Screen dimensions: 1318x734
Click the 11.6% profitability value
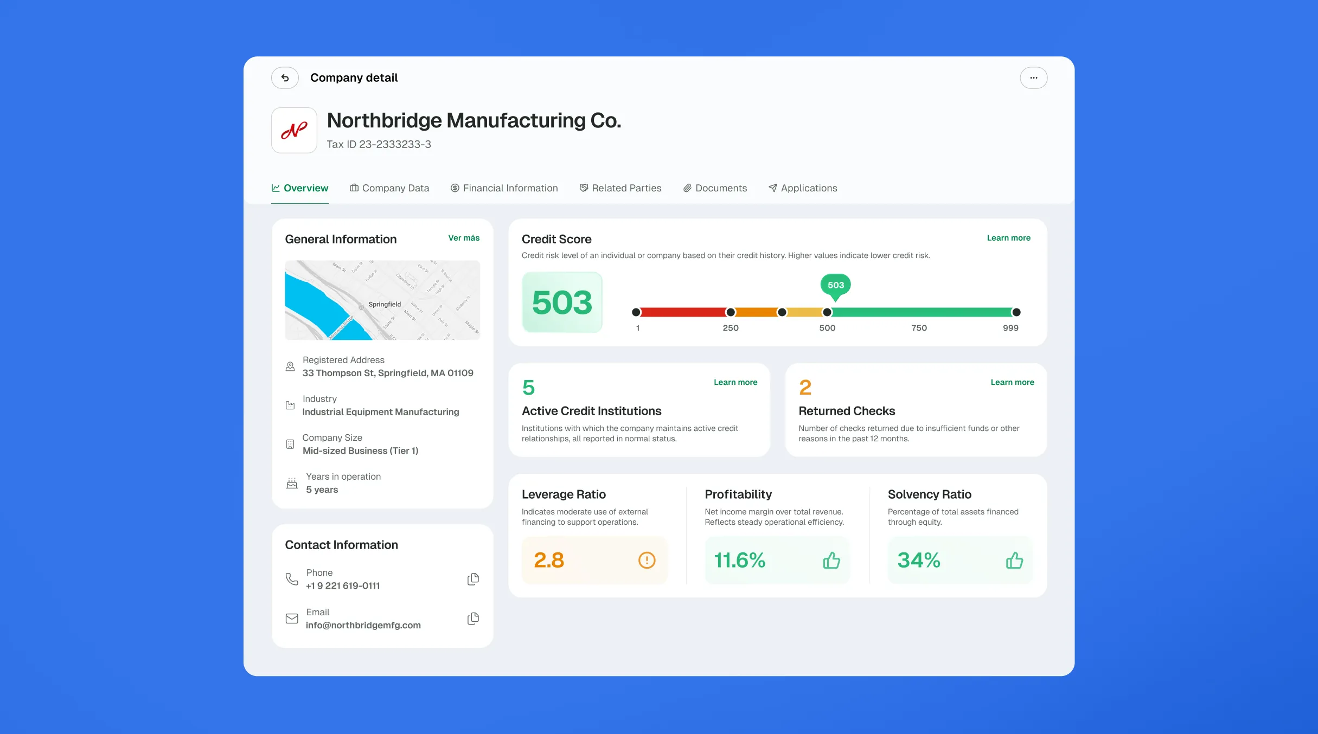click(x=739, y=560)
